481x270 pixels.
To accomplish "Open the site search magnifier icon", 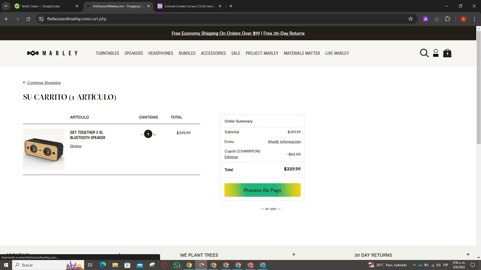I will pos(424,53).
